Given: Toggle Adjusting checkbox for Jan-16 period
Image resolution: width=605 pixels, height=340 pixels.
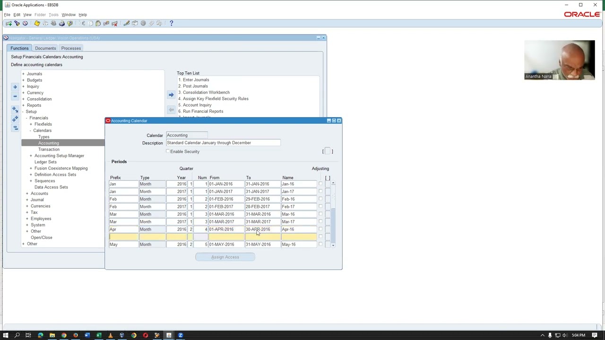Looking at the screenshot, I should click(320, 184).
